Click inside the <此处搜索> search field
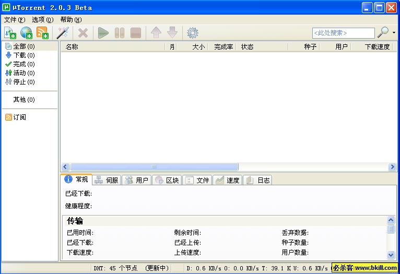 coord(343,33)
